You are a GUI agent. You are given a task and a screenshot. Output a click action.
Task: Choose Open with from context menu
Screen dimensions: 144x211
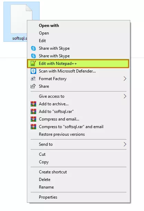(49, 26)
